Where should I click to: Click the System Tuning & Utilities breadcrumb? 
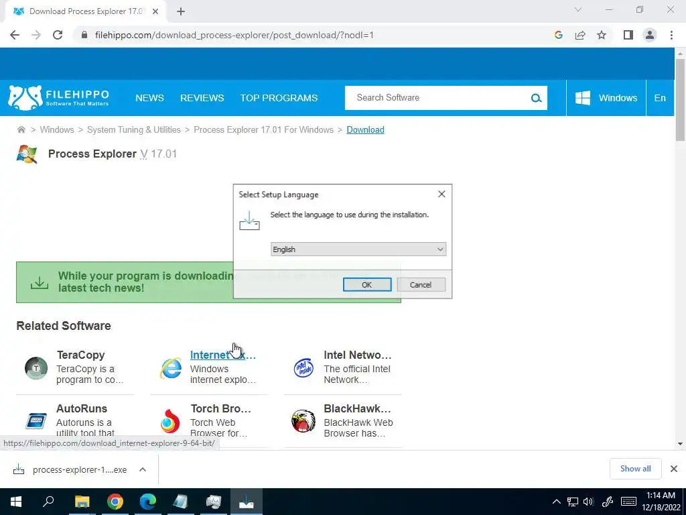134,129
